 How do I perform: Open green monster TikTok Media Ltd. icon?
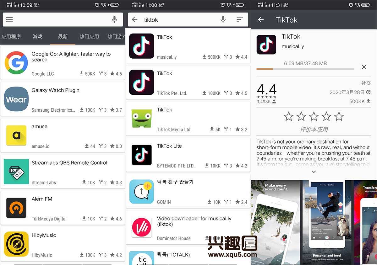click(x=142, y=119)
